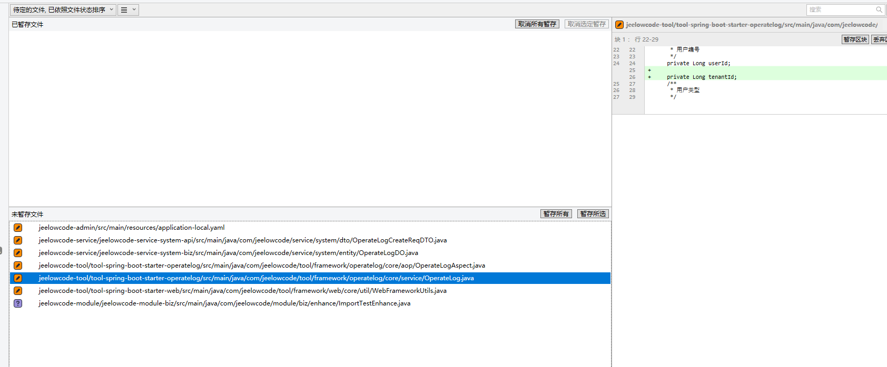This screenshot has height=367, width=887.
Task: Click modified icon beside OperateLogDO.java
Action: (x=18, y=253)
